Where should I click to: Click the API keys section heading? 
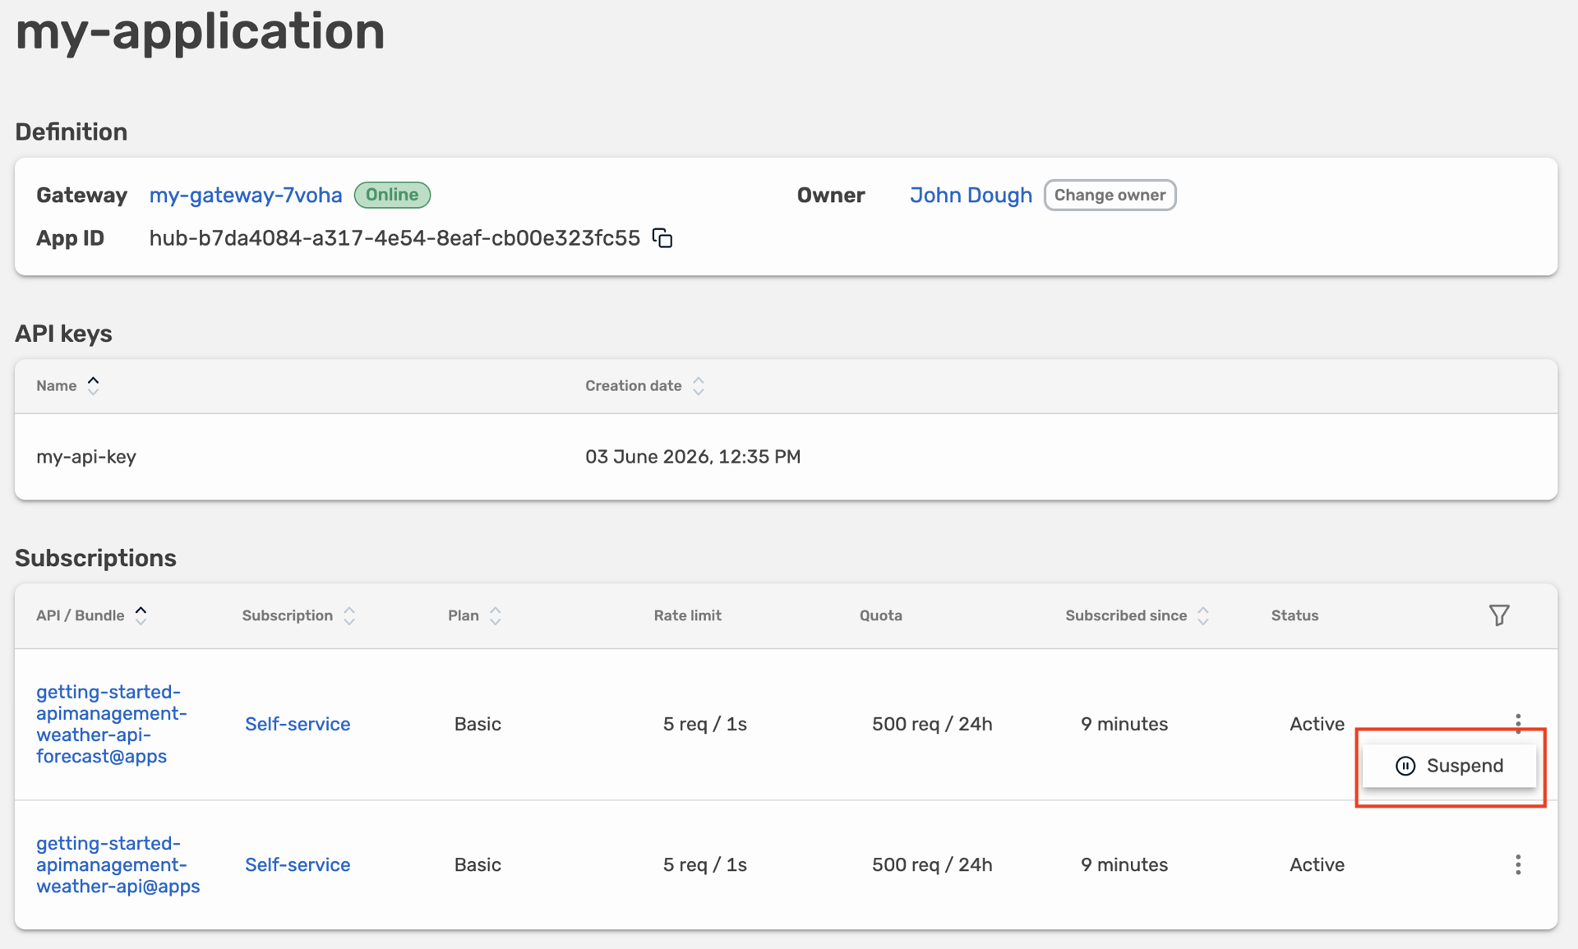pos(63,334)
